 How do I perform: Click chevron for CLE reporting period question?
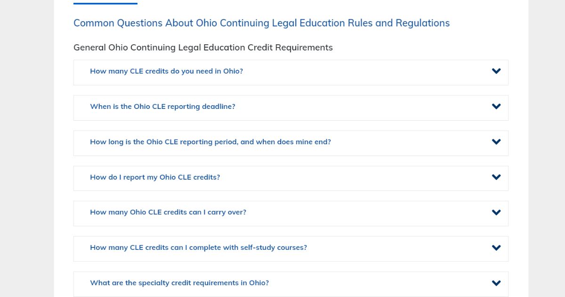[496, 142]
